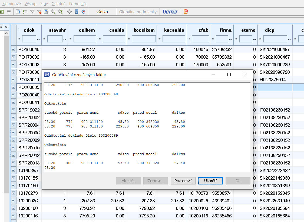Click the dicp filter input field
Image resolution: width=304 pixels, height=222 pixels.
[275, 39]
